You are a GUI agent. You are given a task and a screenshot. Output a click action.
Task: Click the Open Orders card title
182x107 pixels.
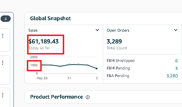pos(118,30)
